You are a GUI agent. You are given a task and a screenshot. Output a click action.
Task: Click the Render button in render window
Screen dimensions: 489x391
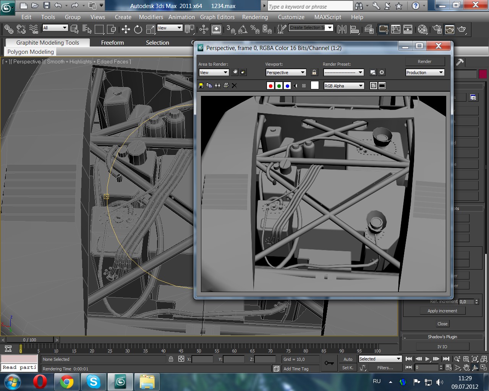(x=424, y=61)
